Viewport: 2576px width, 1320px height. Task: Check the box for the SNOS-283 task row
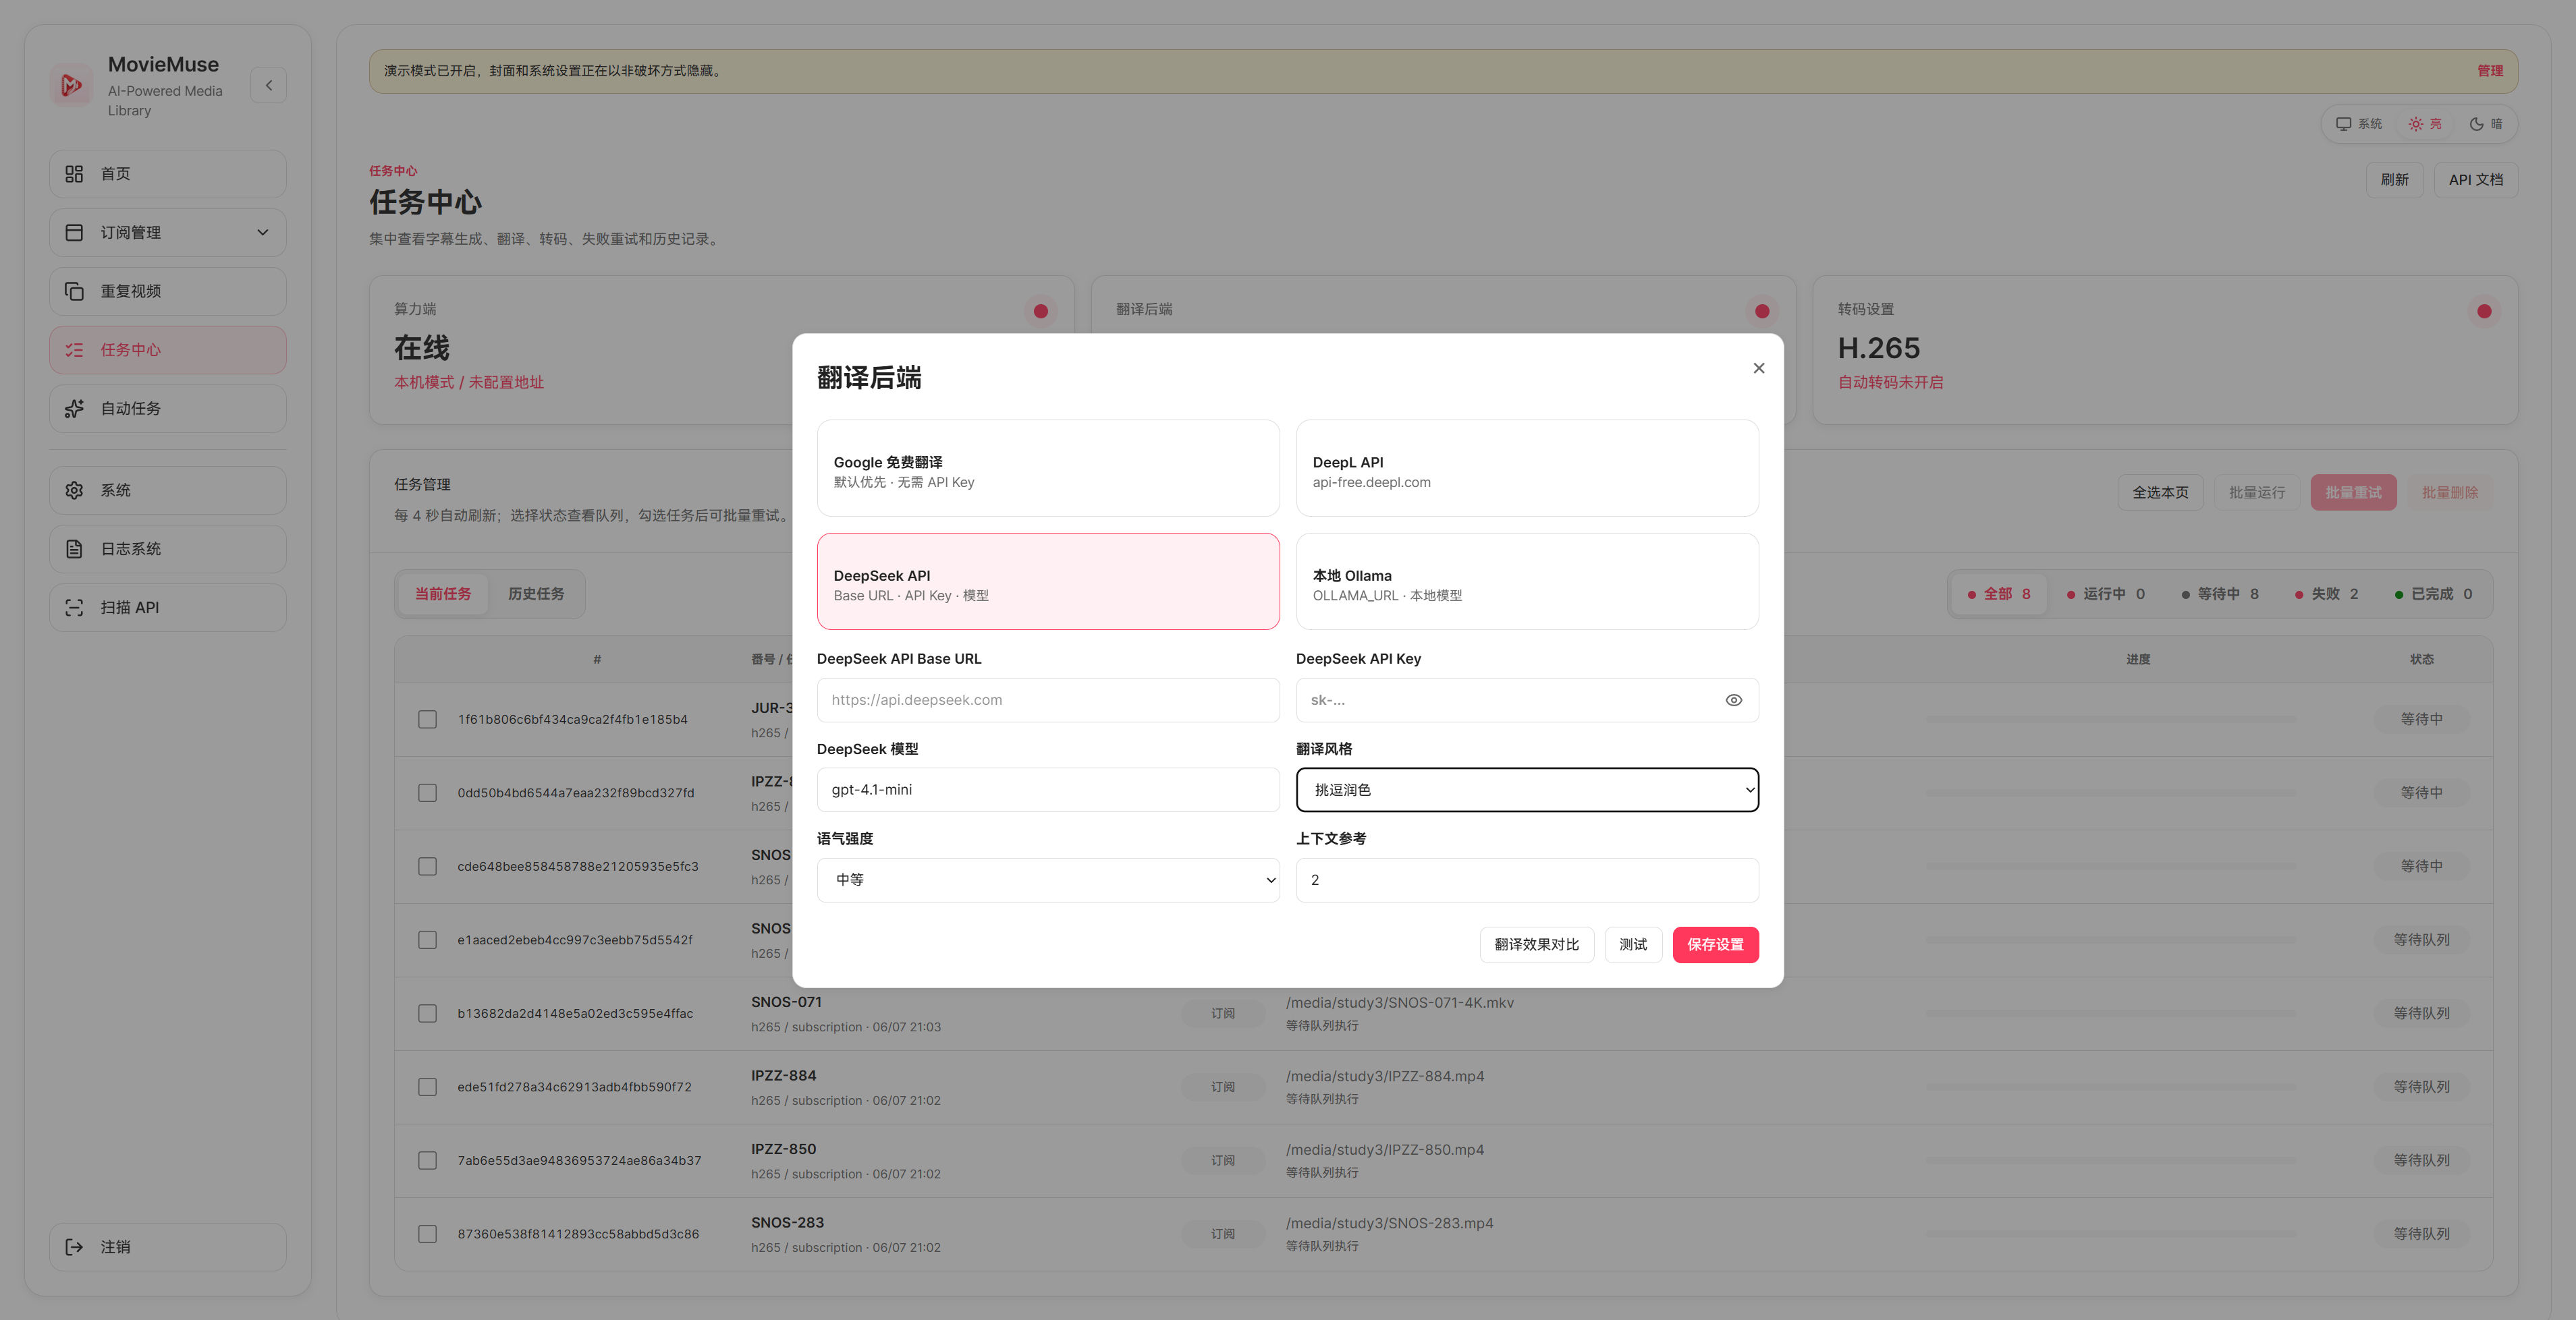point(427,1234)
